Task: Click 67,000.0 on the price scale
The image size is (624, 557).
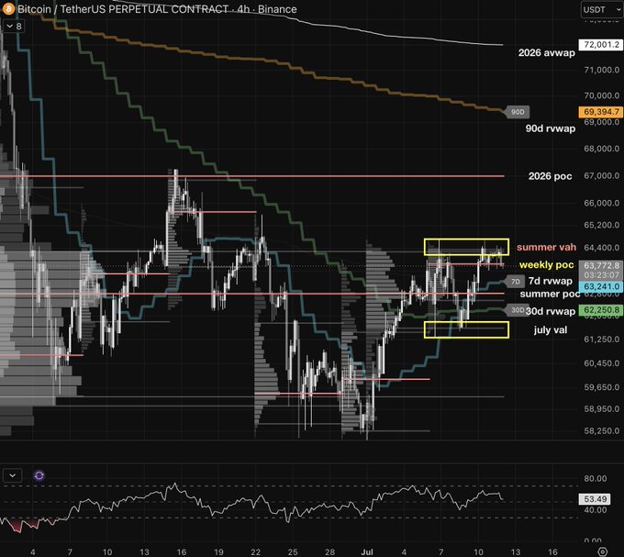Action: [601, 176]
